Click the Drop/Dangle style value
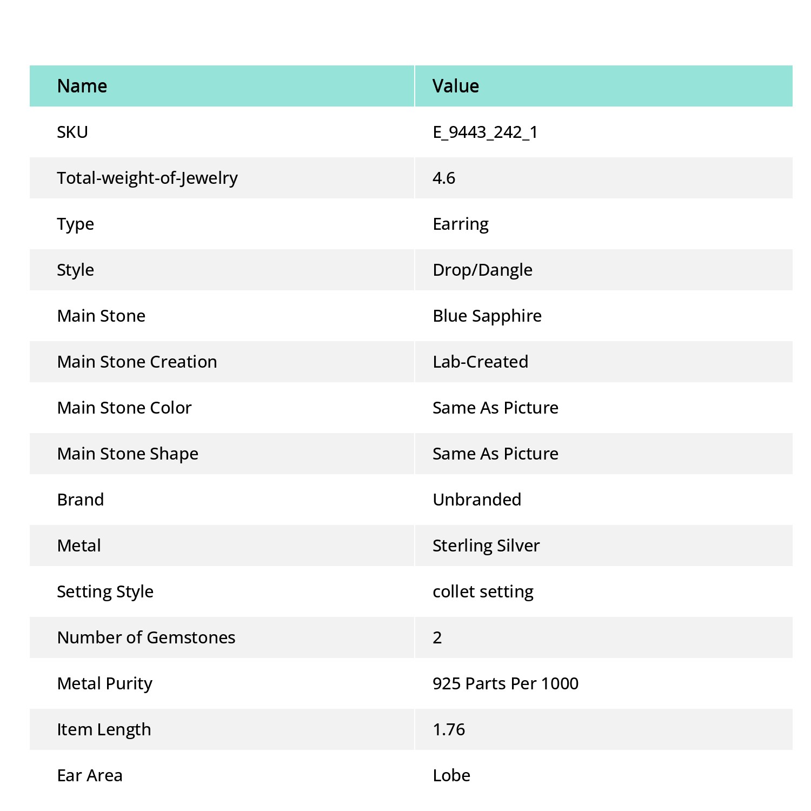 [x=482, y=270]
